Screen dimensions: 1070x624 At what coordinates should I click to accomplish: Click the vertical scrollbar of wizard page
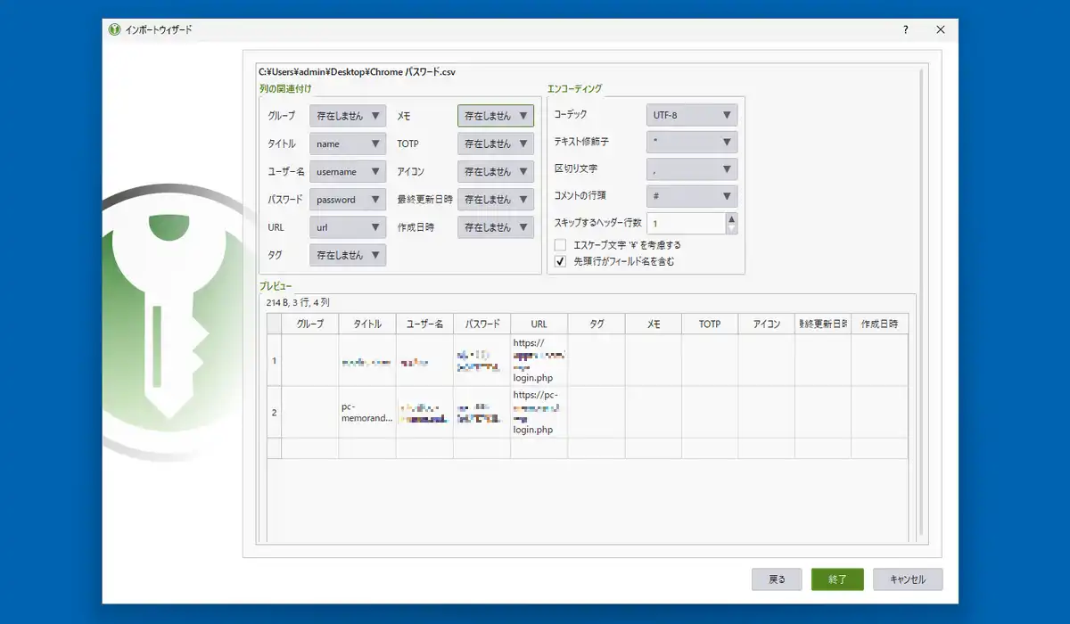920,303
